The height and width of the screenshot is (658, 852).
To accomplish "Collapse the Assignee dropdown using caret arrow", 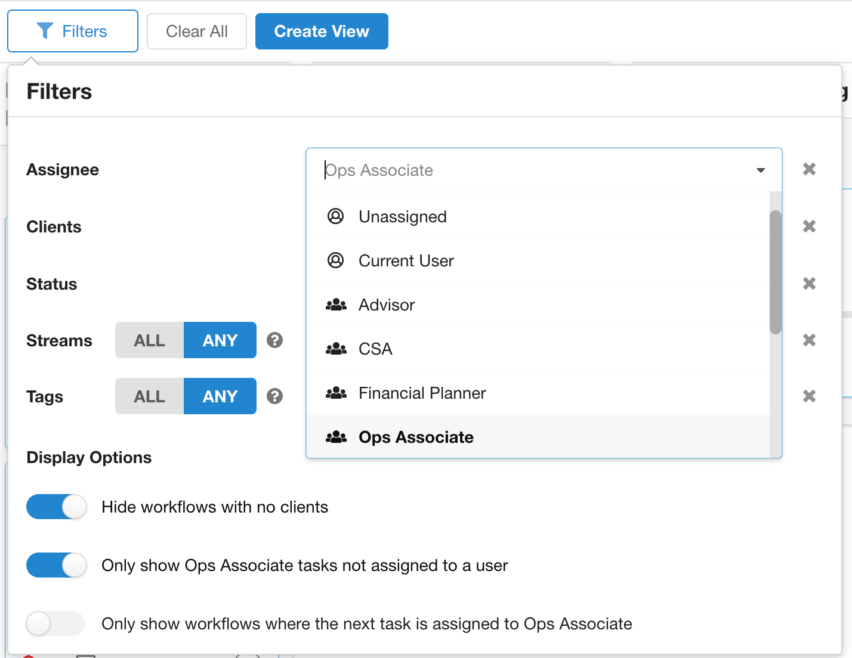I will 761,170.
